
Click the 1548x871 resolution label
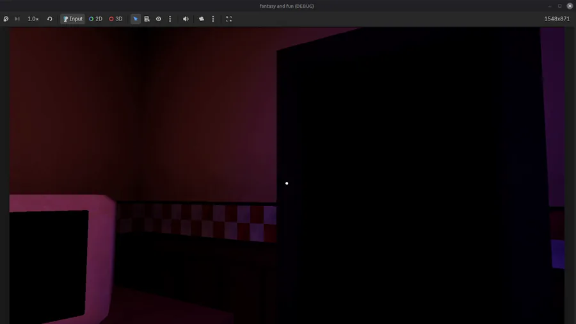coord(557,19)
